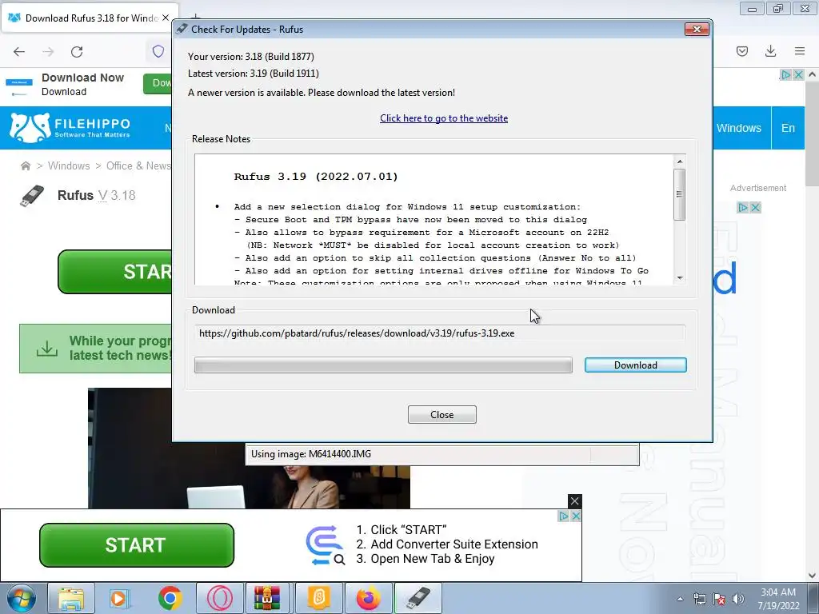The width and height of the screenshot is (819, 614).
Task: Open the Save to Pocket icon in Firefox
Action: pos(741,51)
